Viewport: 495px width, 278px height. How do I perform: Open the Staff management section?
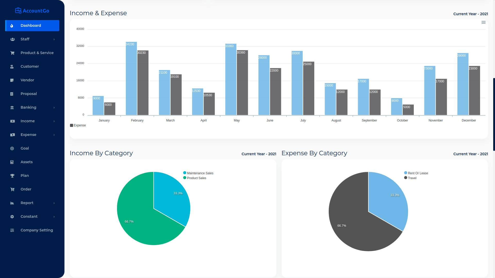(x=32, y=39)
